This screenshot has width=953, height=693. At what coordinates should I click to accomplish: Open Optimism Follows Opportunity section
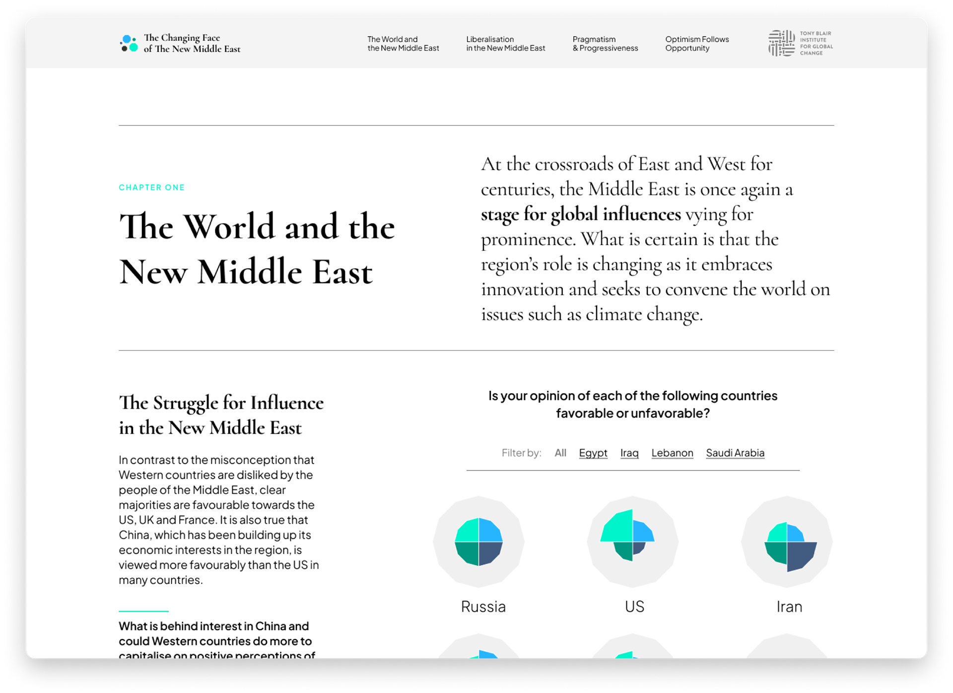(x=697, y=44)
